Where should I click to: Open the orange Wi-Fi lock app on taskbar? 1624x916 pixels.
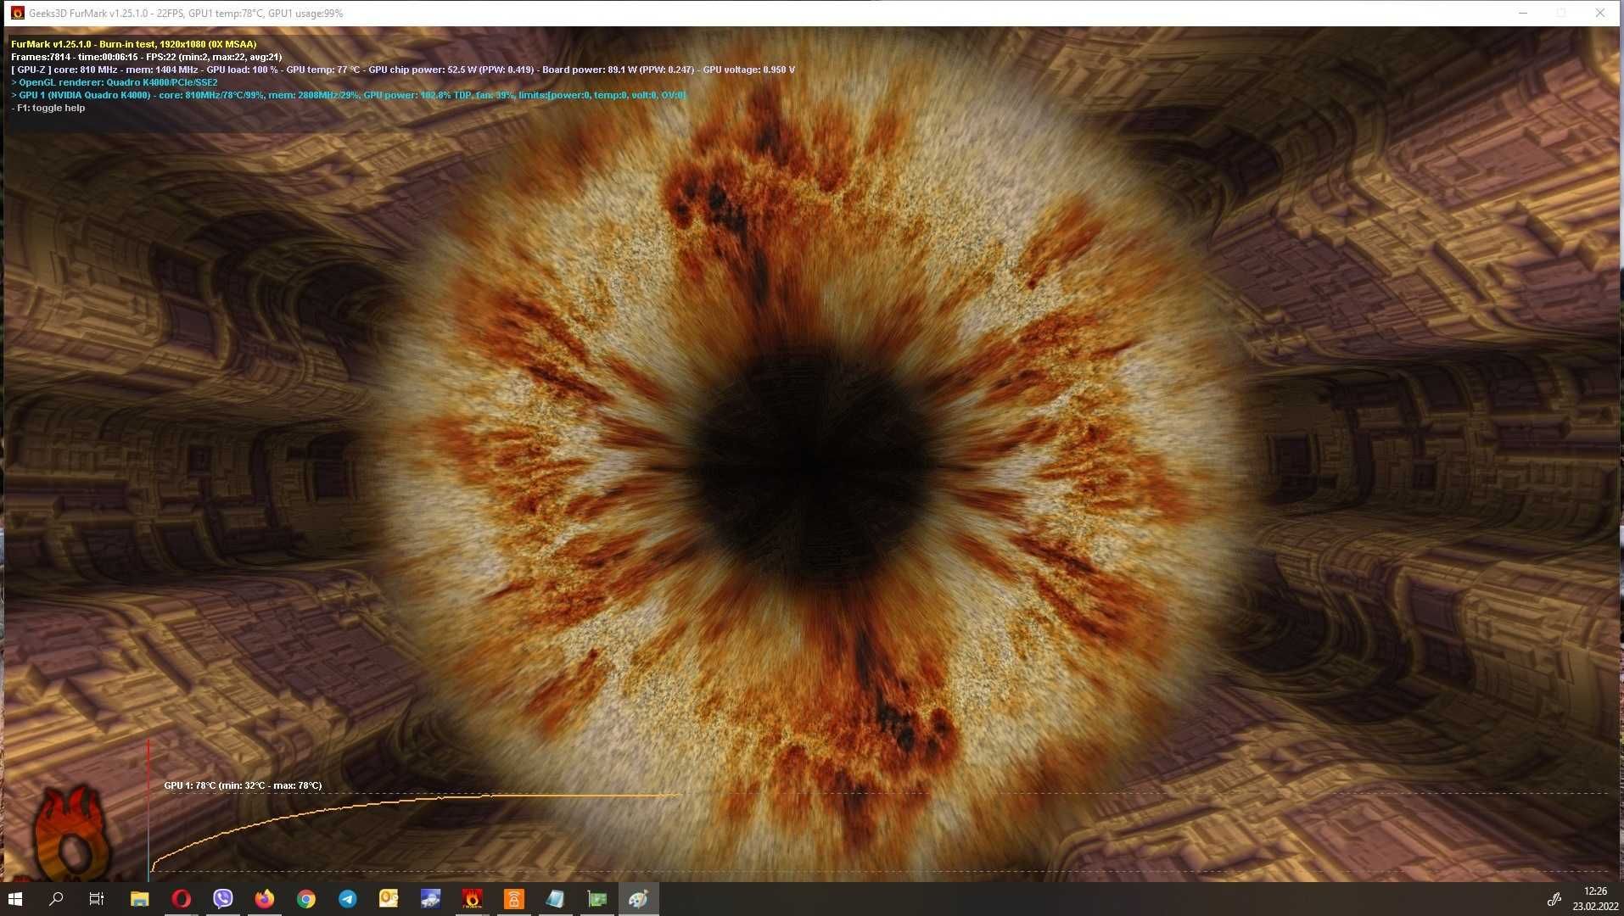pyautogui.click(x=513, y=899)
